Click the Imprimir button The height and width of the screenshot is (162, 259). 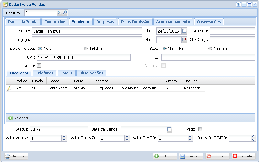(17, 156)
